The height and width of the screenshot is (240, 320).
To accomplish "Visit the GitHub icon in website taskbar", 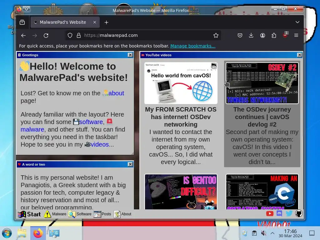I will (298, 214).
